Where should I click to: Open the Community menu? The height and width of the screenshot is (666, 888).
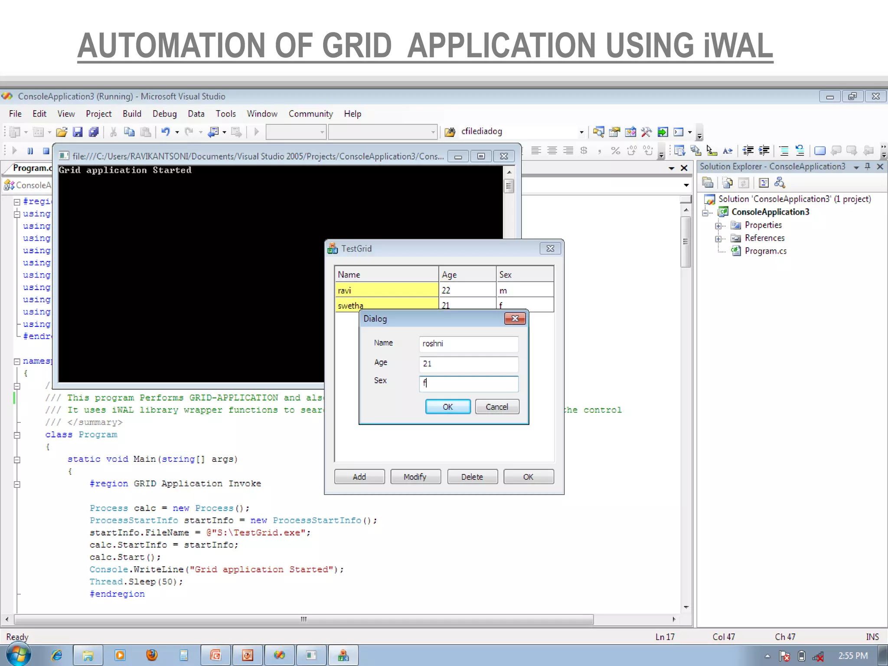click(x=311, y=114)
